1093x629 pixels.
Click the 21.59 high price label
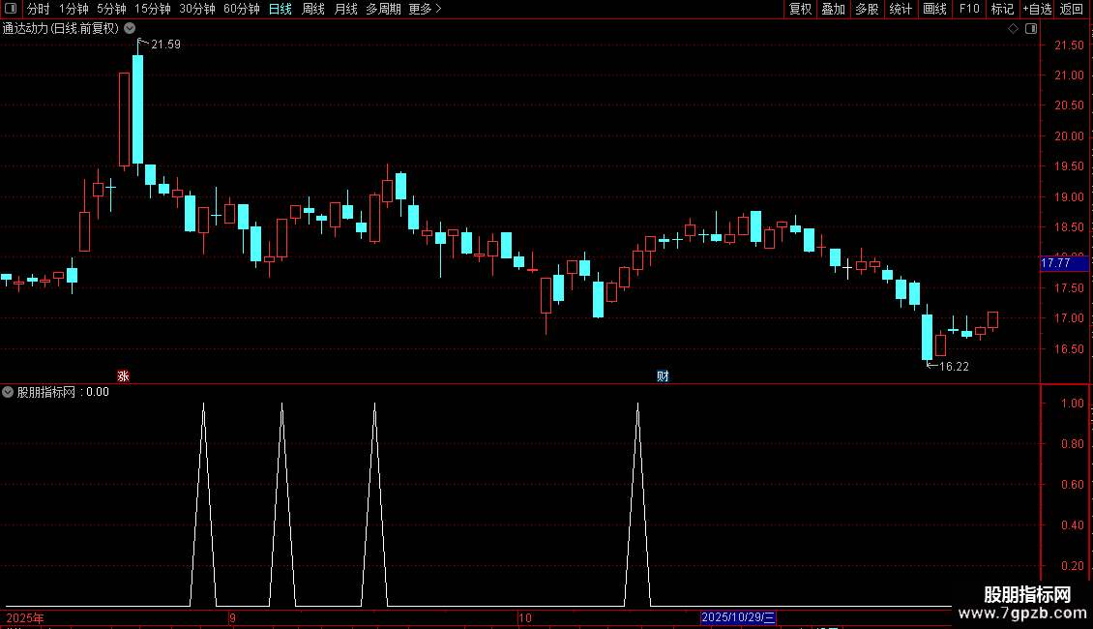[x=166, y=44]
